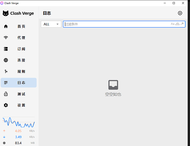The image size is (190, 146).
Task: Toggle match whole word filter option
Action: click(177, 24)
